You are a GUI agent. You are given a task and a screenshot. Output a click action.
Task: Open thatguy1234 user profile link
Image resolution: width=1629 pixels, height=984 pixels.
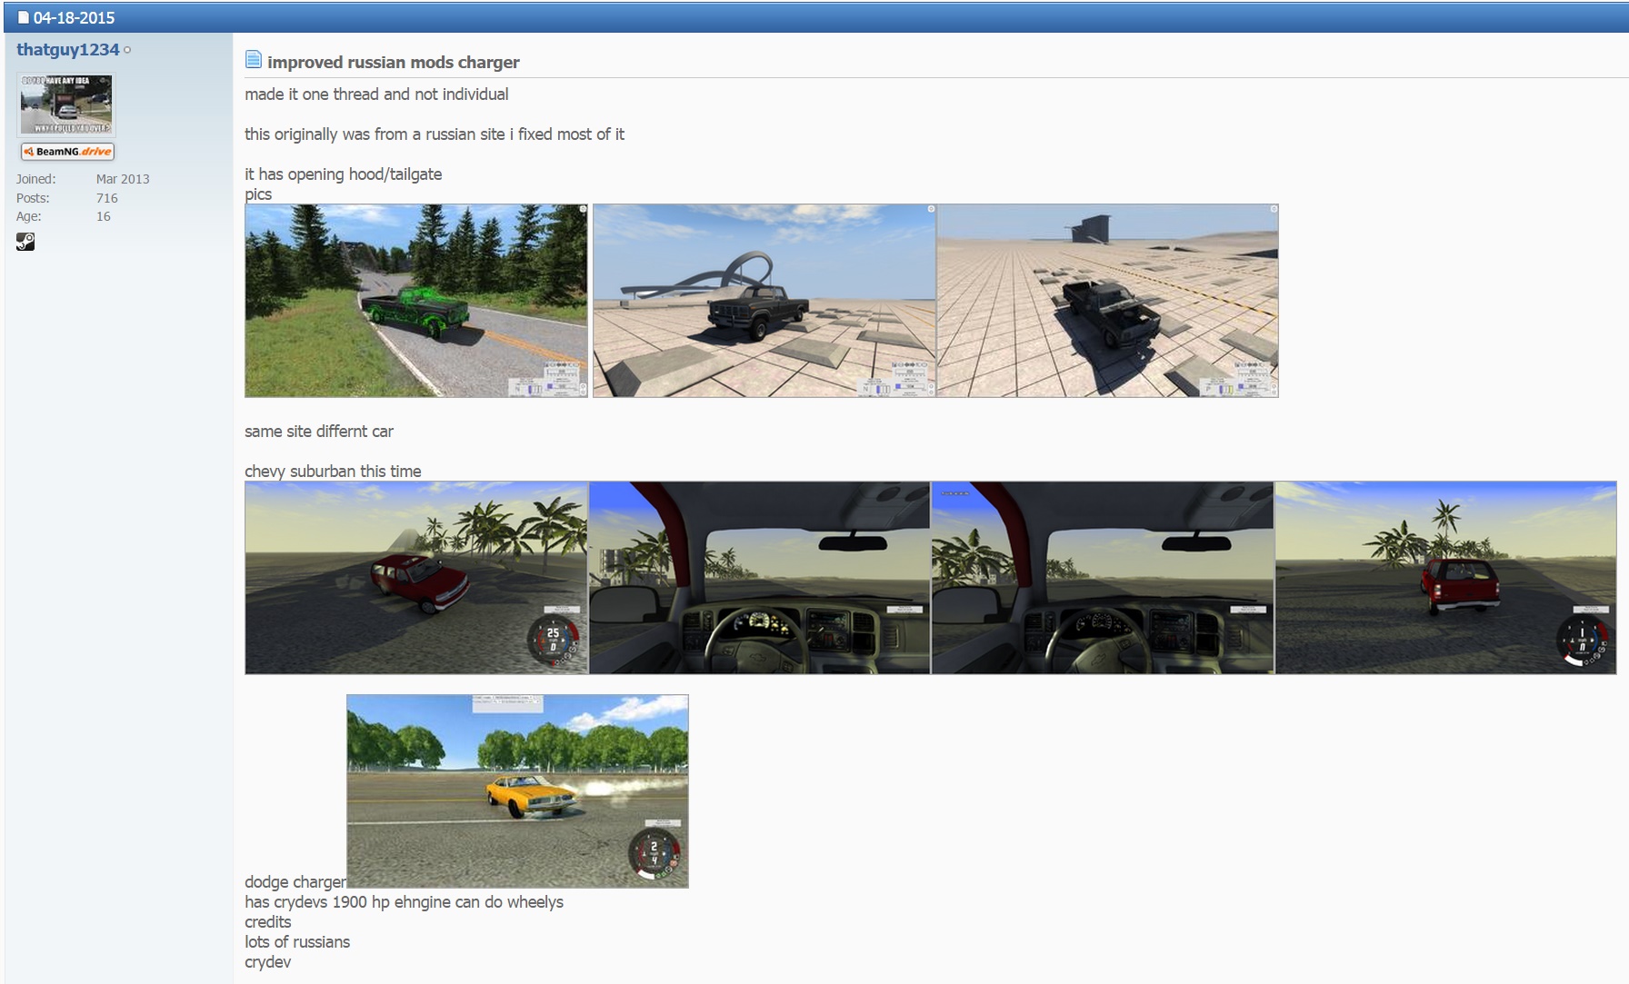pyautogui.click(x=68, y=50)
